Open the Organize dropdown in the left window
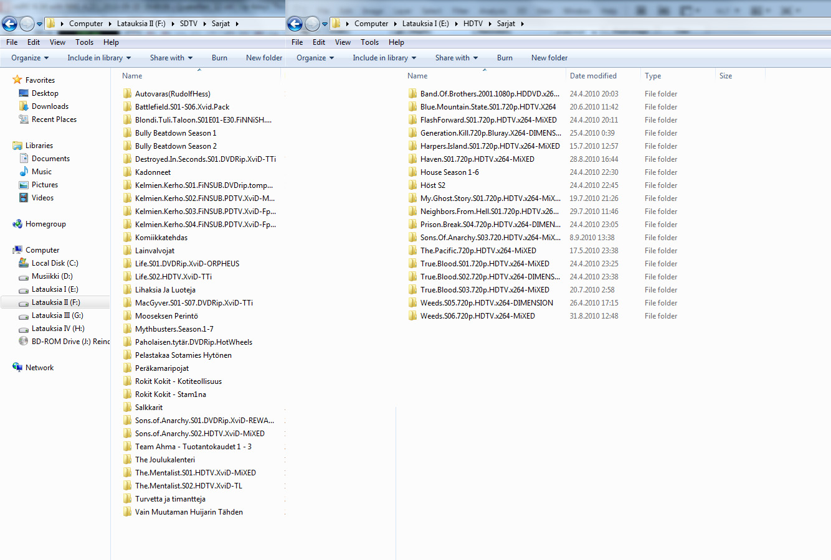The height and width of the screenshot is (560, 831). (x=30, y=58)
